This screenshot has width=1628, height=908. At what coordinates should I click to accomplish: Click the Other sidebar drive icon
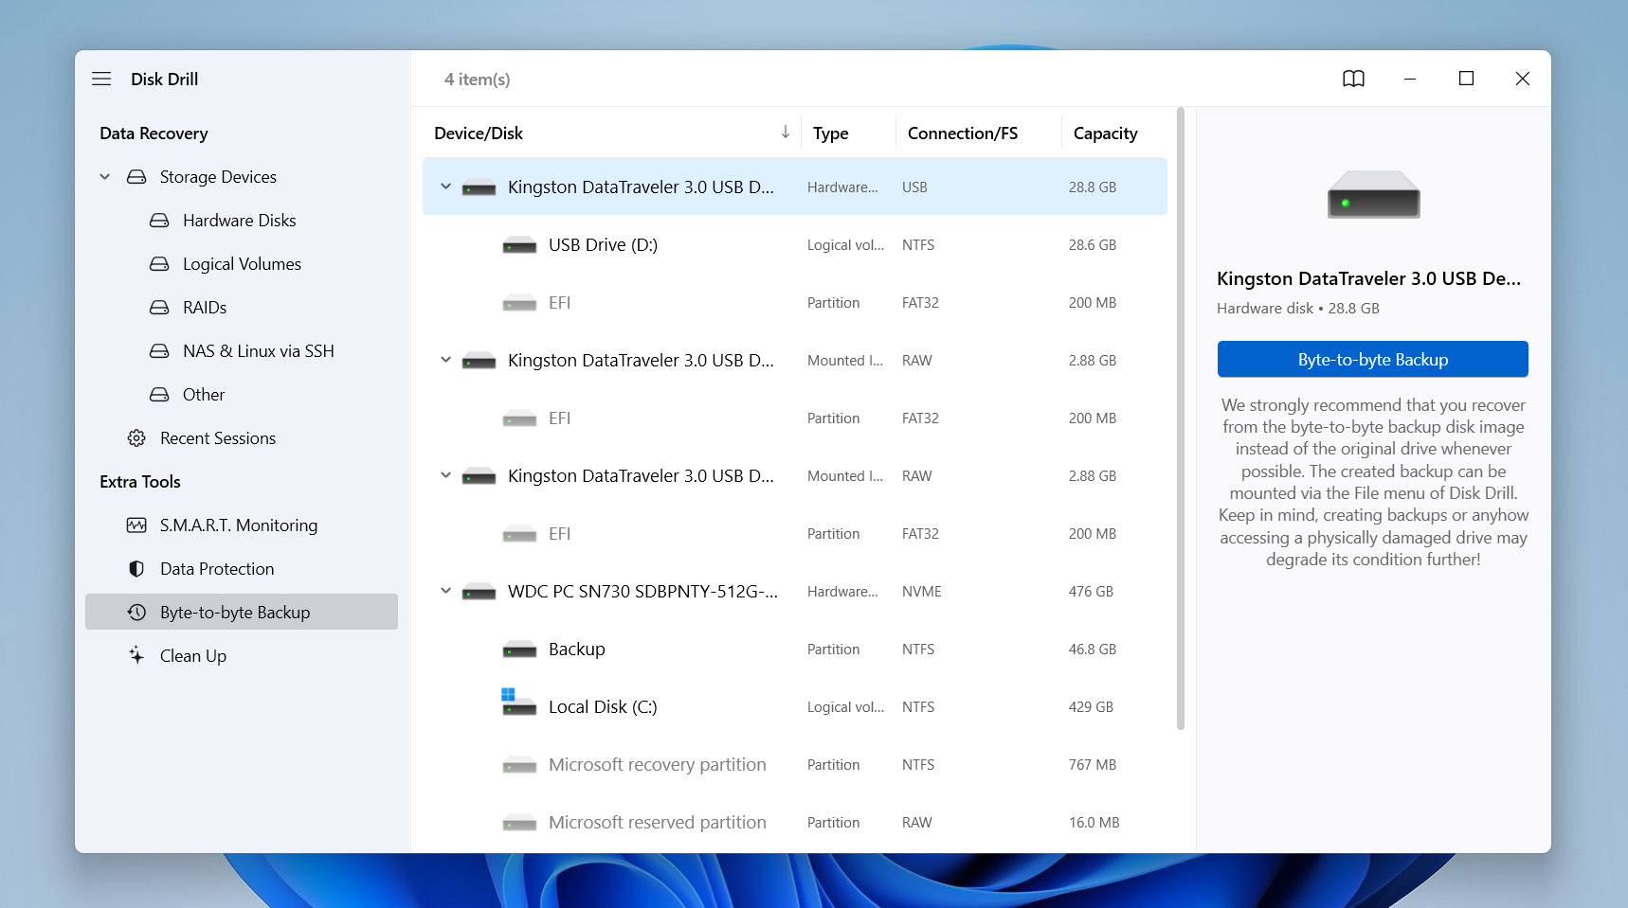click(159, 395)
